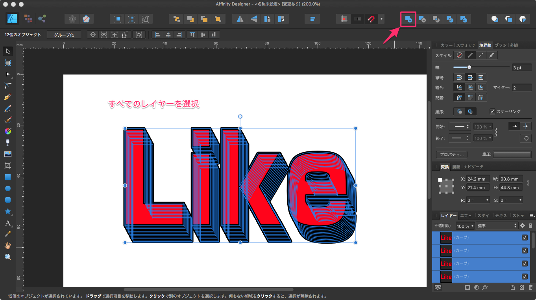Open the 終了 line style dropdown

point(460,138)
